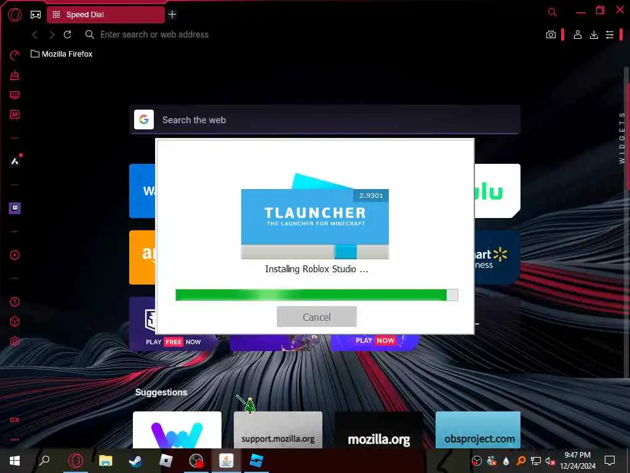The width and height of the screenshot is (630, 473).
Task: Open Settings gear in sidebar
Action: (15, 341)
